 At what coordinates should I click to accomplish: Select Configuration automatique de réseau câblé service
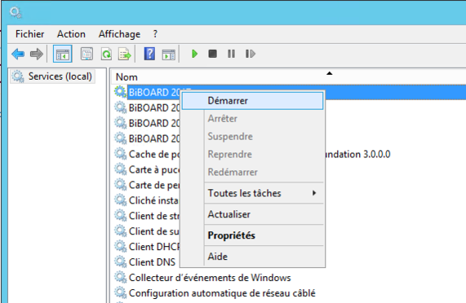222,293
